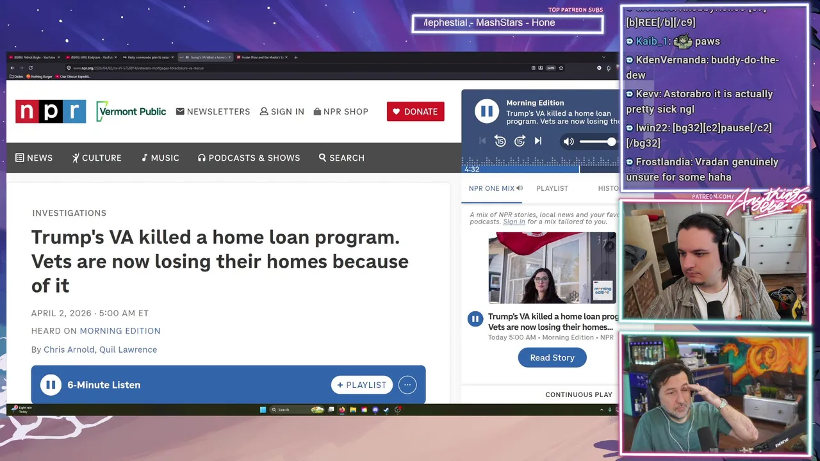This screenshot has height=461, width=820.
Task: Open the site Search option
Action: tap(341, 158)
